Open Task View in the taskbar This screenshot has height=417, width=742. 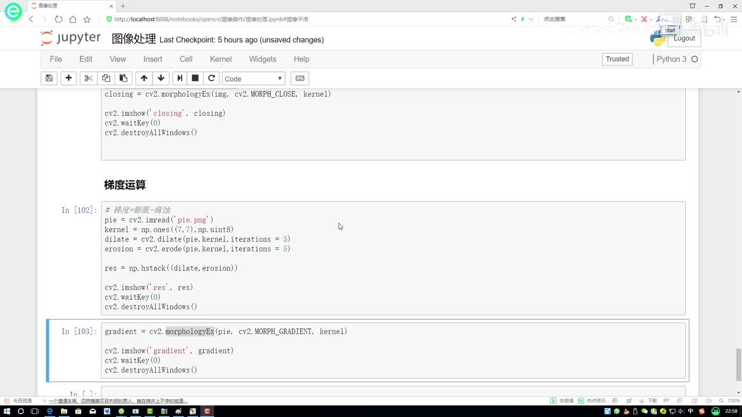35,411
